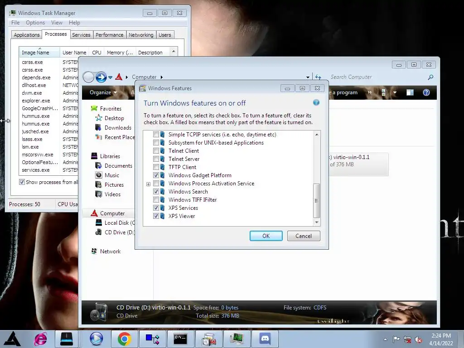Open the Options menu in Task Manager
This screenshot has height=348, width=464.
click(35, 23)
